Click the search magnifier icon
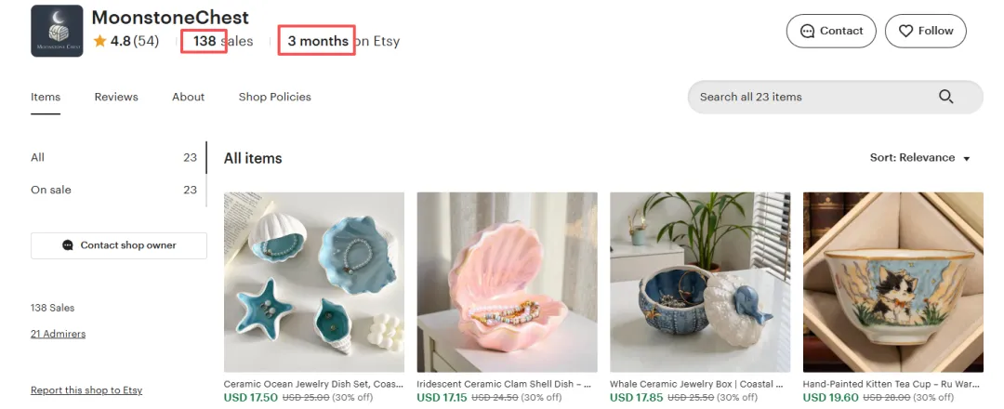The image size is (1004, 409). tap(945, 97)
